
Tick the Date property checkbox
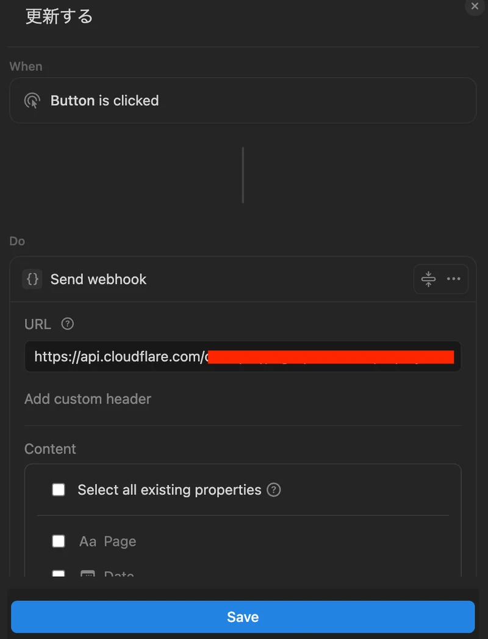tap(59, 574)
